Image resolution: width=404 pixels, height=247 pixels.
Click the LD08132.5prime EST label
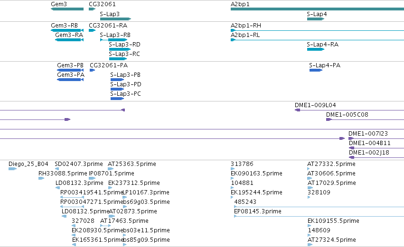pos(85,211)
